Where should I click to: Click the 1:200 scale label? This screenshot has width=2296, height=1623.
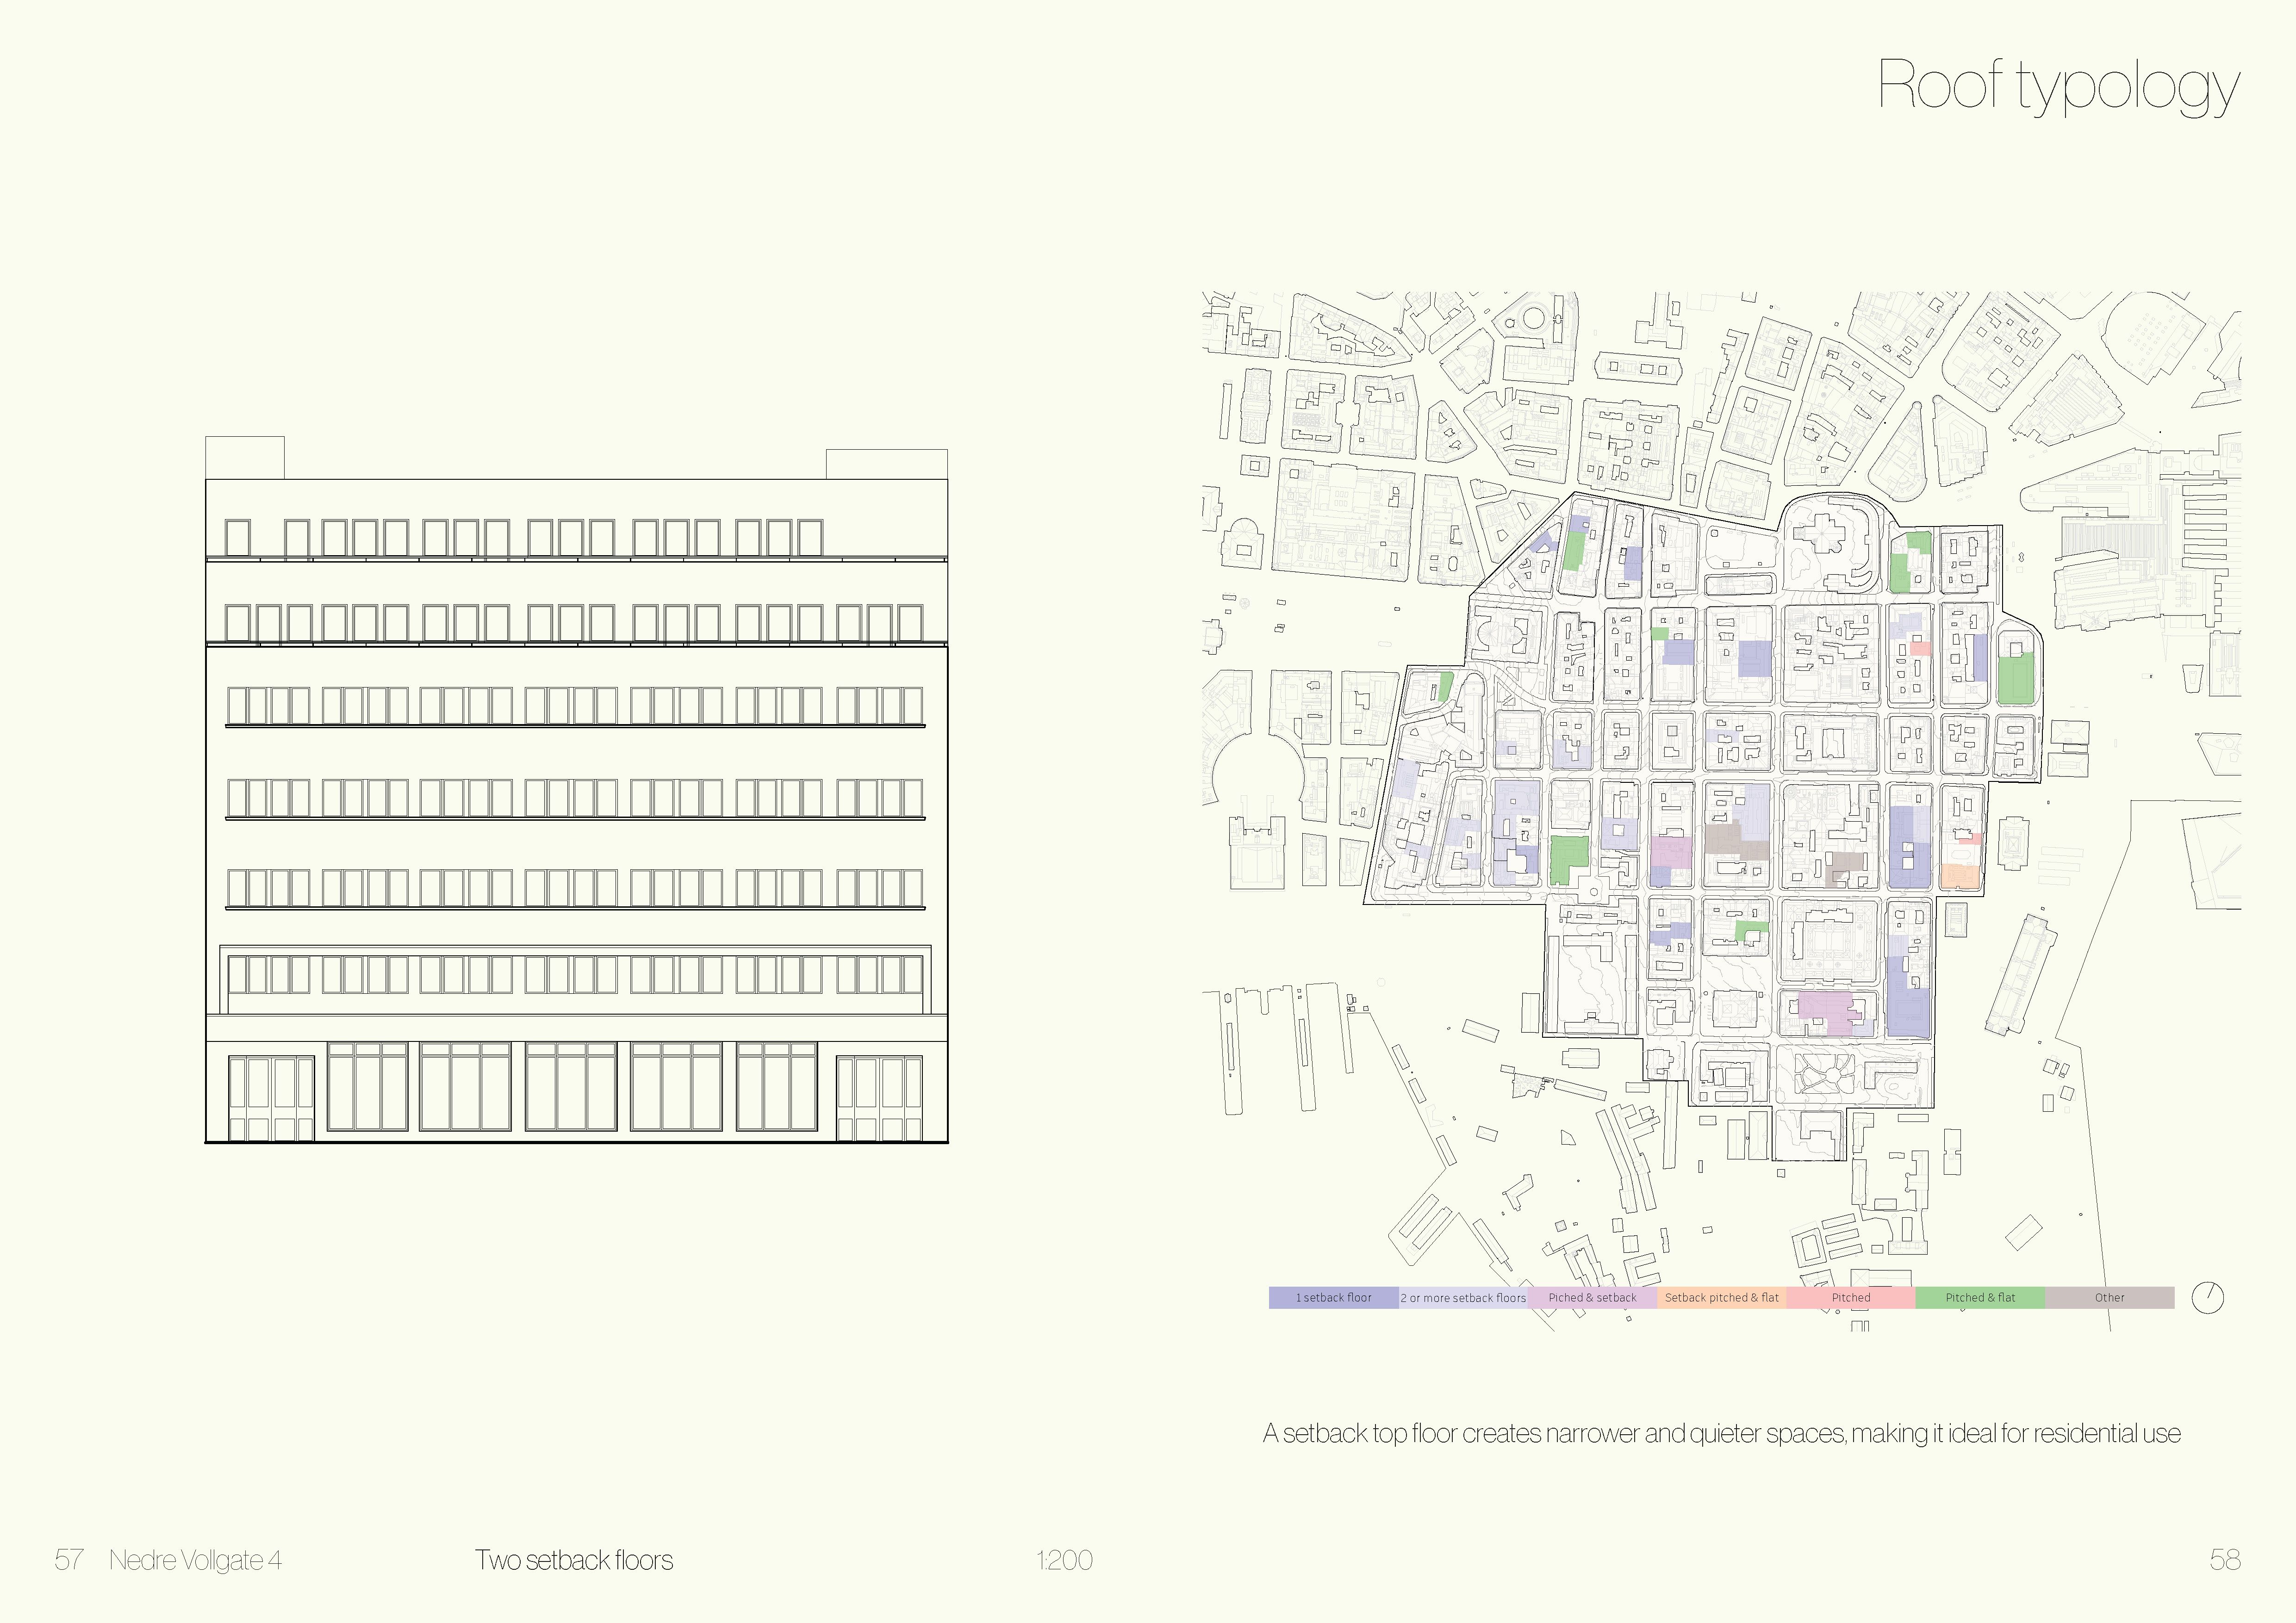pos(1064,1560)
